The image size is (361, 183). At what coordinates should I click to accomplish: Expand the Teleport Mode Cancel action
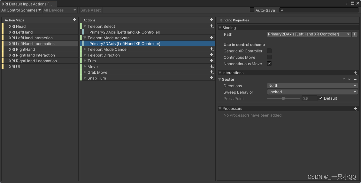point(85,49)
